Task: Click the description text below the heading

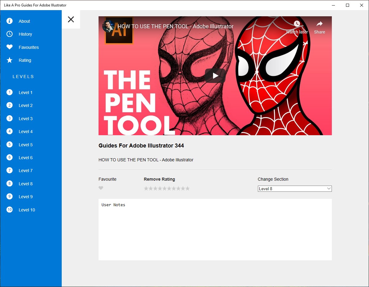Action: [146, 160]
